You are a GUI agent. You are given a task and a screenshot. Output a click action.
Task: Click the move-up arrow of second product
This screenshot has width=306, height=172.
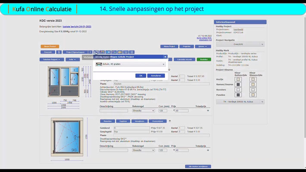170,121
